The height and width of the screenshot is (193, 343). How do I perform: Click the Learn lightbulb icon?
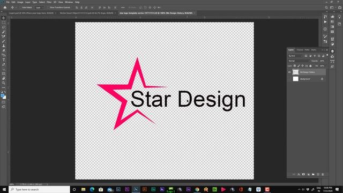click(x=339, y=17)
